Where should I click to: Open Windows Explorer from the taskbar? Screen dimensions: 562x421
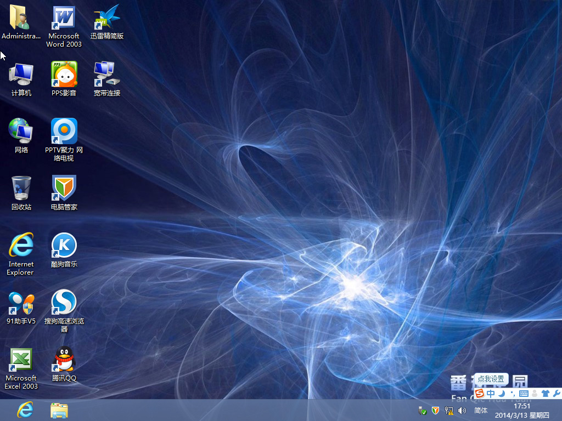coord(59,410)
